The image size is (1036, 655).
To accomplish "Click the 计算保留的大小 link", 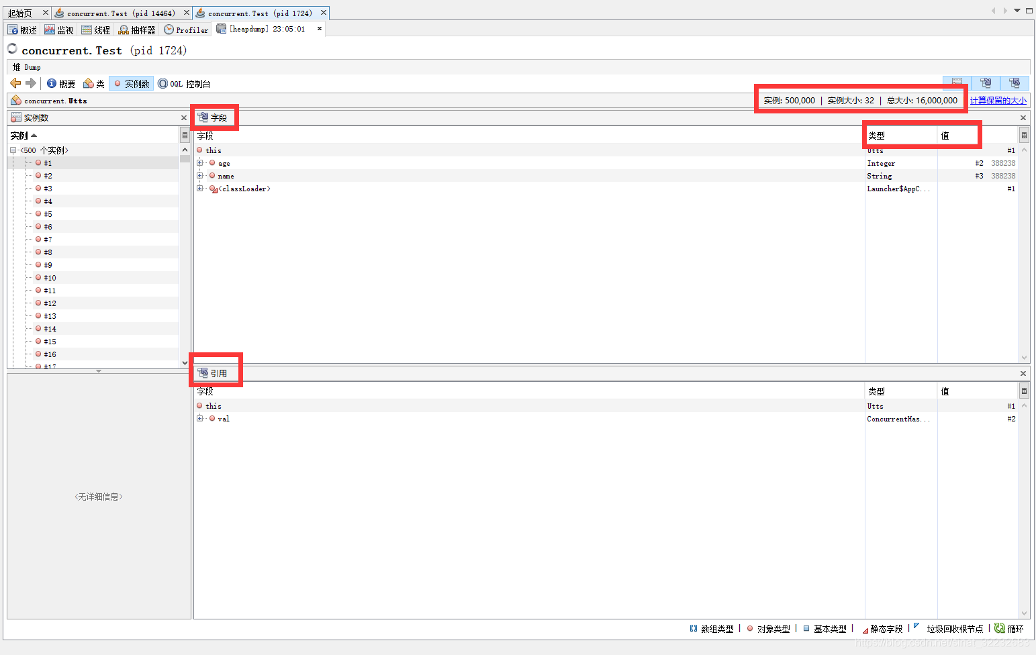I will (x=998, y=101).
